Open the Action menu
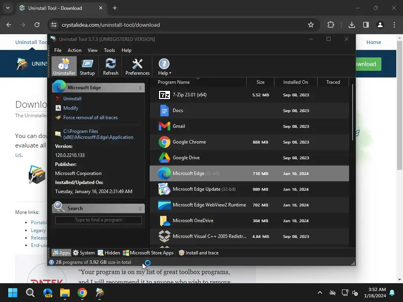 pos(74,50)
